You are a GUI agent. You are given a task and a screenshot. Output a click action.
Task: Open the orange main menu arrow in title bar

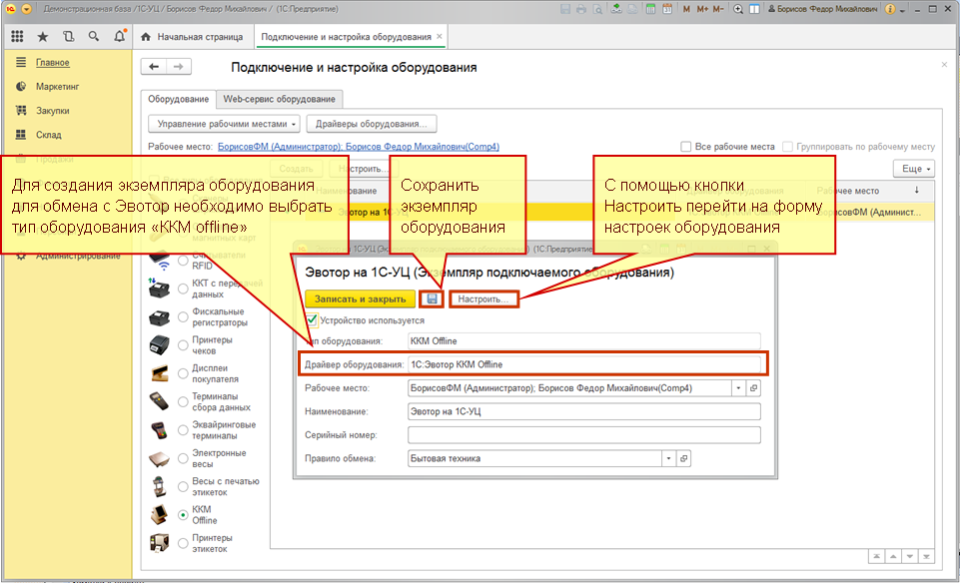pyautogui.click(x=26, y=9)
